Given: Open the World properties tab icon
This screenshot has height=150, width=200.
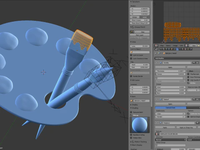Looking at the screenshot, I should (x=169, y=49).
